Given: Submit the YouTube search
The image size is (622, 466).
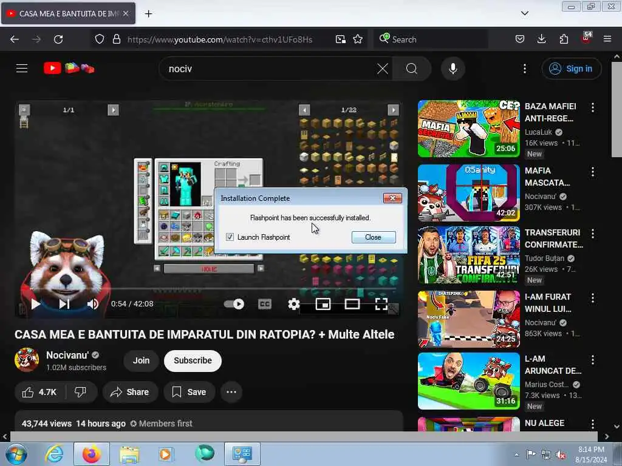Looking at the screenshot, I should (x=412, y=69).
